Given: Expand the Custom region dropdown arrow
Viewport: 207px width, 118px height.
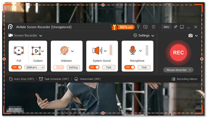Looking at the screenshot, I should point(43,51).
